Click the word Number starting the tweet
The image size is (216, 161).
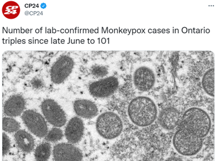pyautogui.click(x=17, y=30)
